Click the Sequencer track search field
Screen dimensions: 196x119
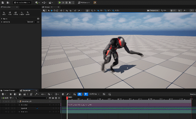(31, 98)
